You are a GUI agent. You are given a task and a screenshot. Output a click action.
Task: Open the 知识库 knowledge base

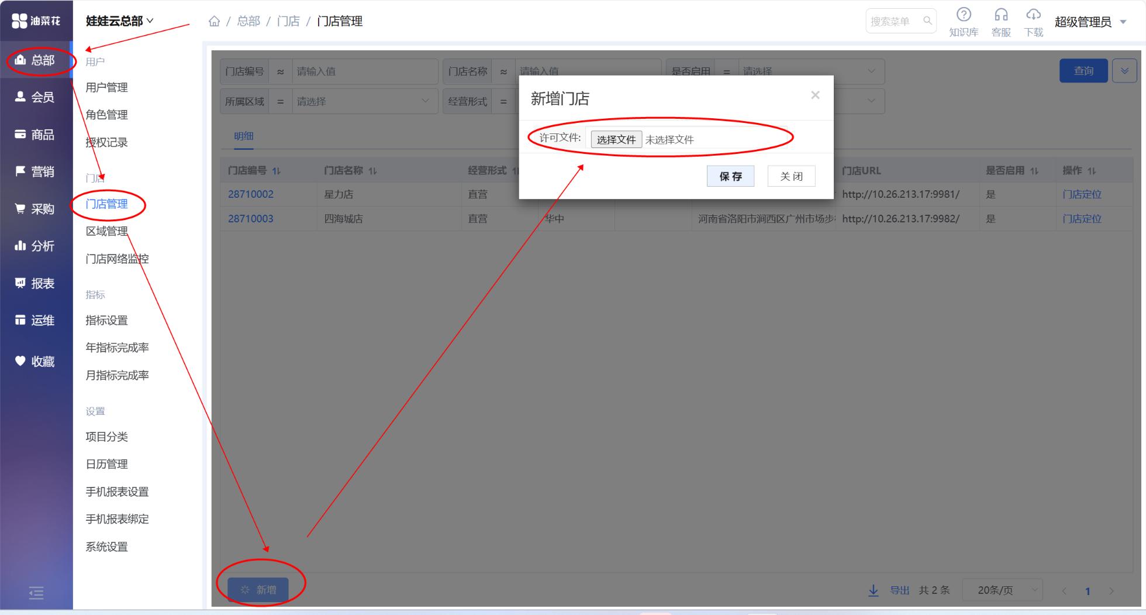[964, 22]
